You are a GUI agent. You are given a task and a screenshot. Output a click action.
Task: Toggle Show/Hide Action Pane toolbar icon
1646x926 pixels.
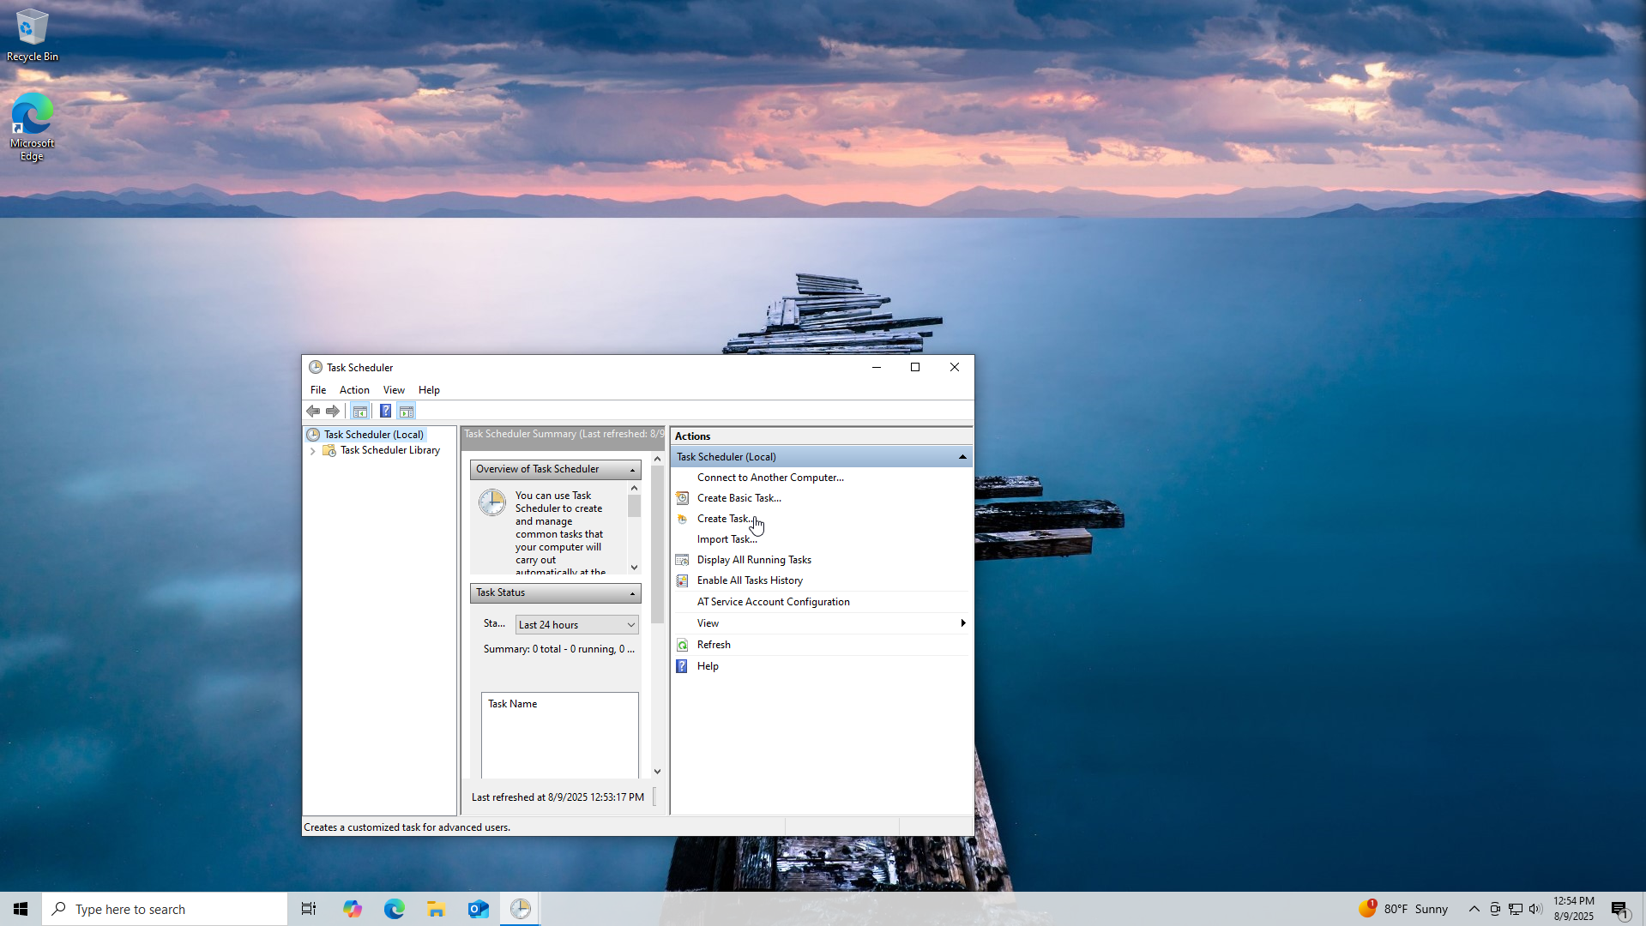pyautogui.click(x=407, y=412)
